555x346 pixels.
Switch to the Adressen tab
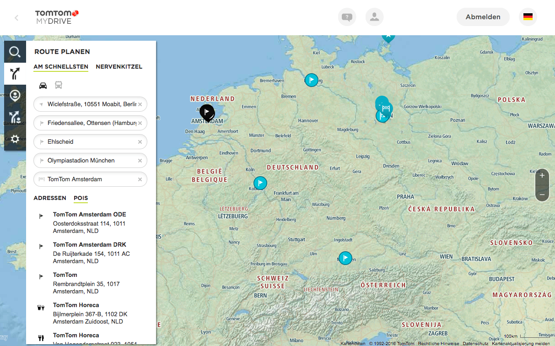coord(50,198)
